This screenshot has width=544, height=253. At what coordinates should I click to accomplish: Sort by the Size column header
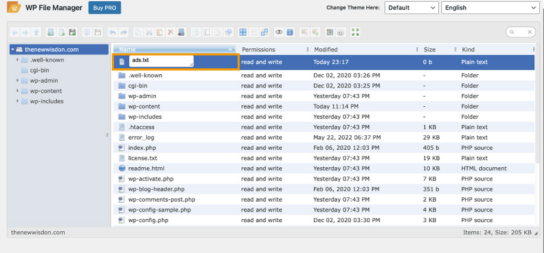(437, 50)
